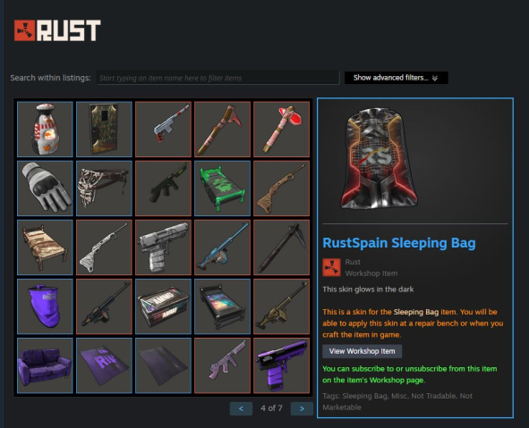Click View Workshop Item button
Viewport: 529px width, 428px height.
[362, 351]
